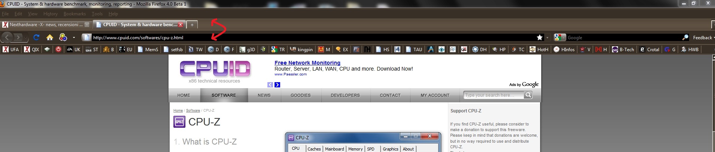The width and height of the screenshot is (715, 152).
Task: Click the Home breadcrumb link
Action: click(x=178, y=111)
